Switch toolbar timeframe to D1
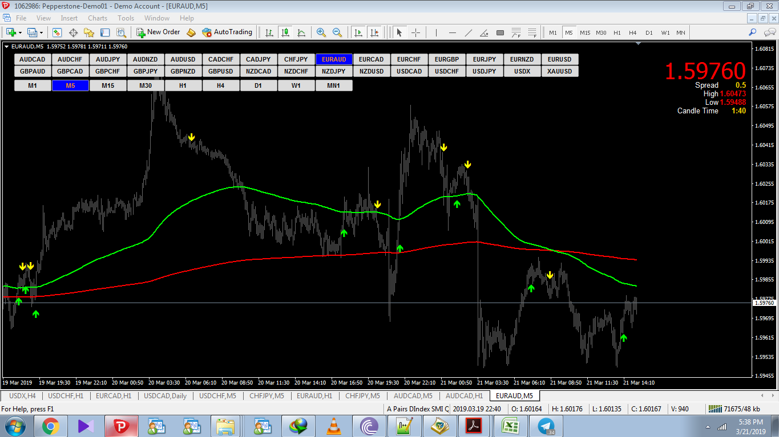779x437 pixels. 649,32
